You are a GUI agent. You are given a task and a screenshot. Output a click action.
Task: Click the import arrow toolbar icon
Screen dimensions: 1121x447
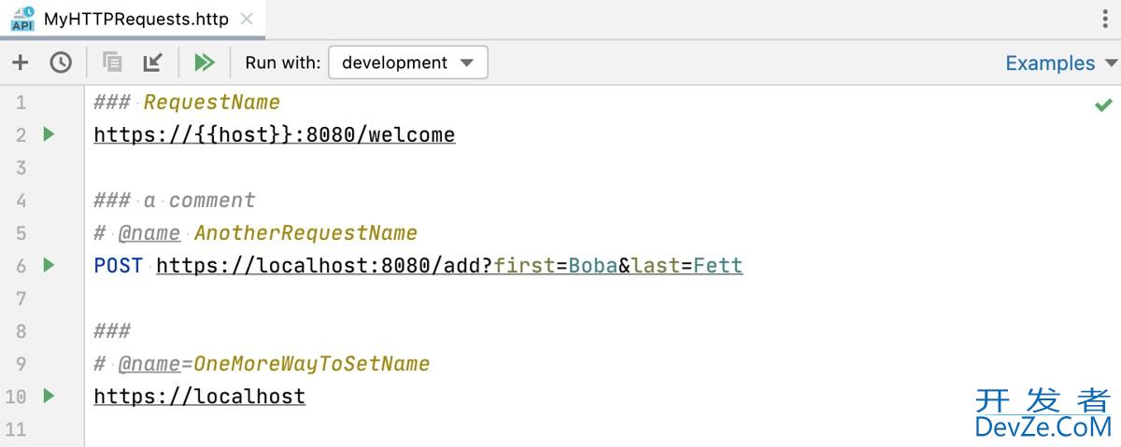(x=152, y=63)
